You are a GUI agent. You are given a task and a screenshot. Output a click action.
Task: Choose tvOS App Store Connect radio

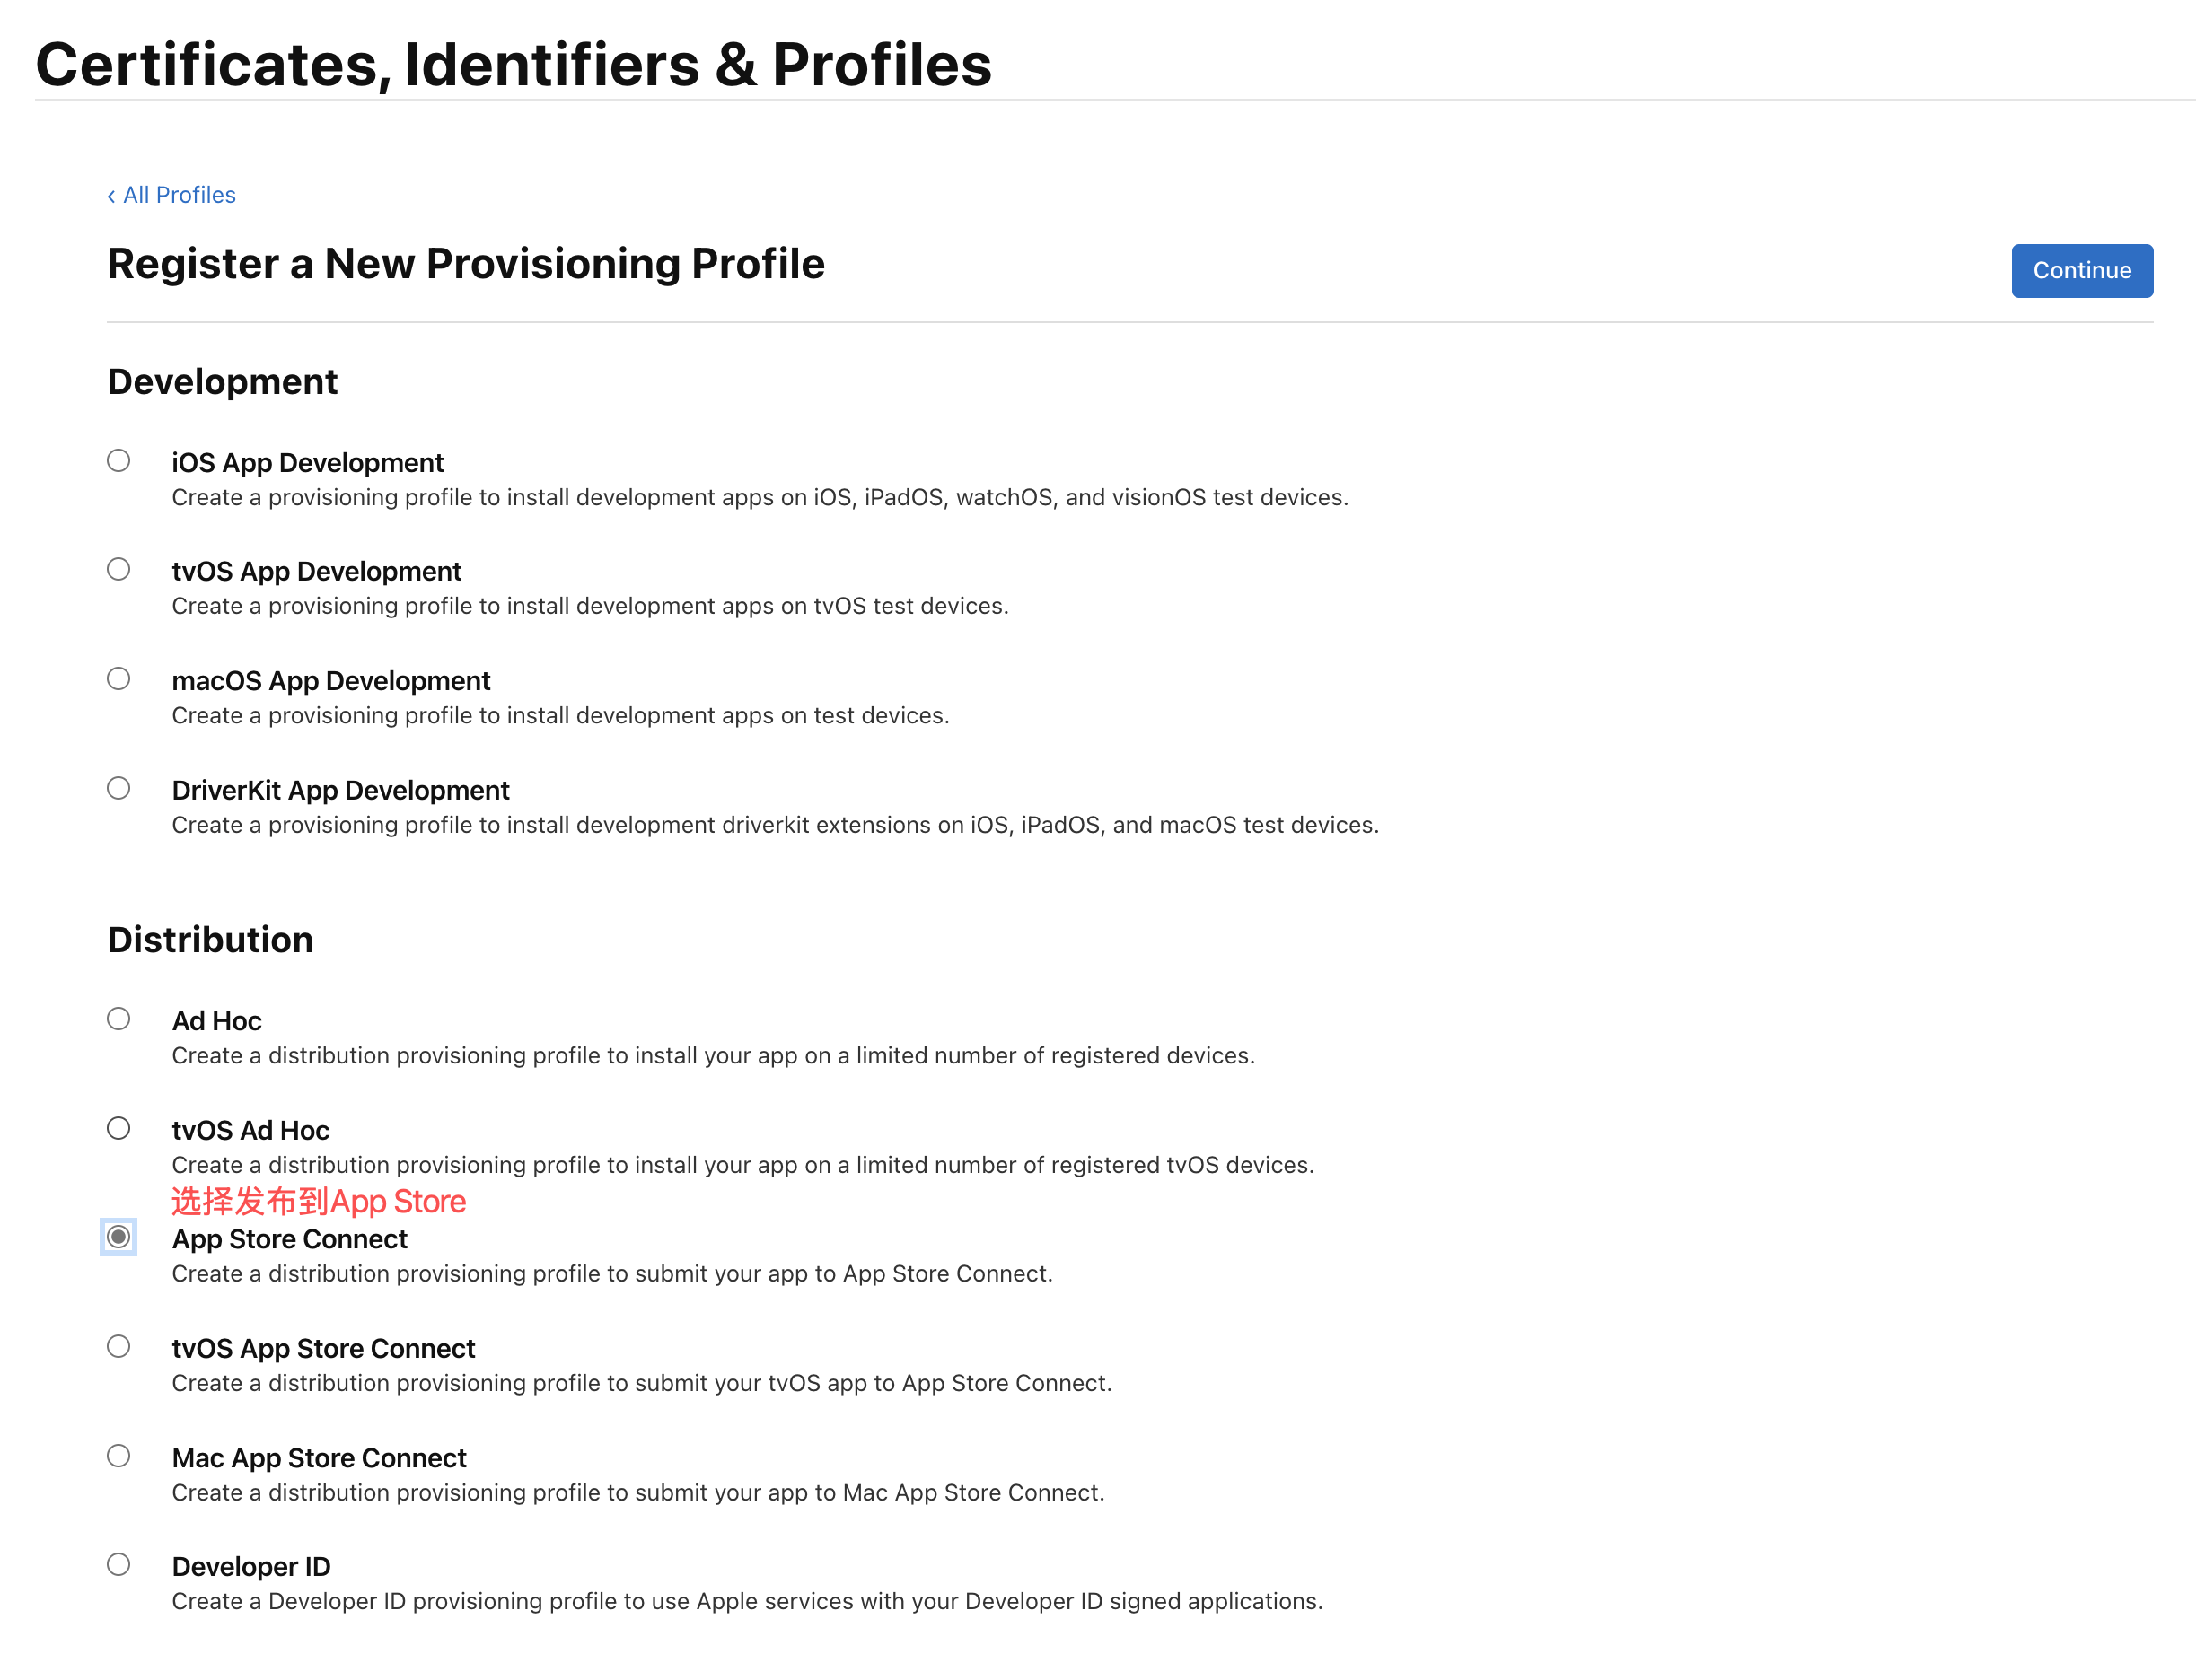point(119,1346)
